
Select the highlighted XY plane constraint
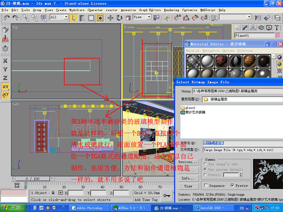pyautogui.click(x=5, y=87)
